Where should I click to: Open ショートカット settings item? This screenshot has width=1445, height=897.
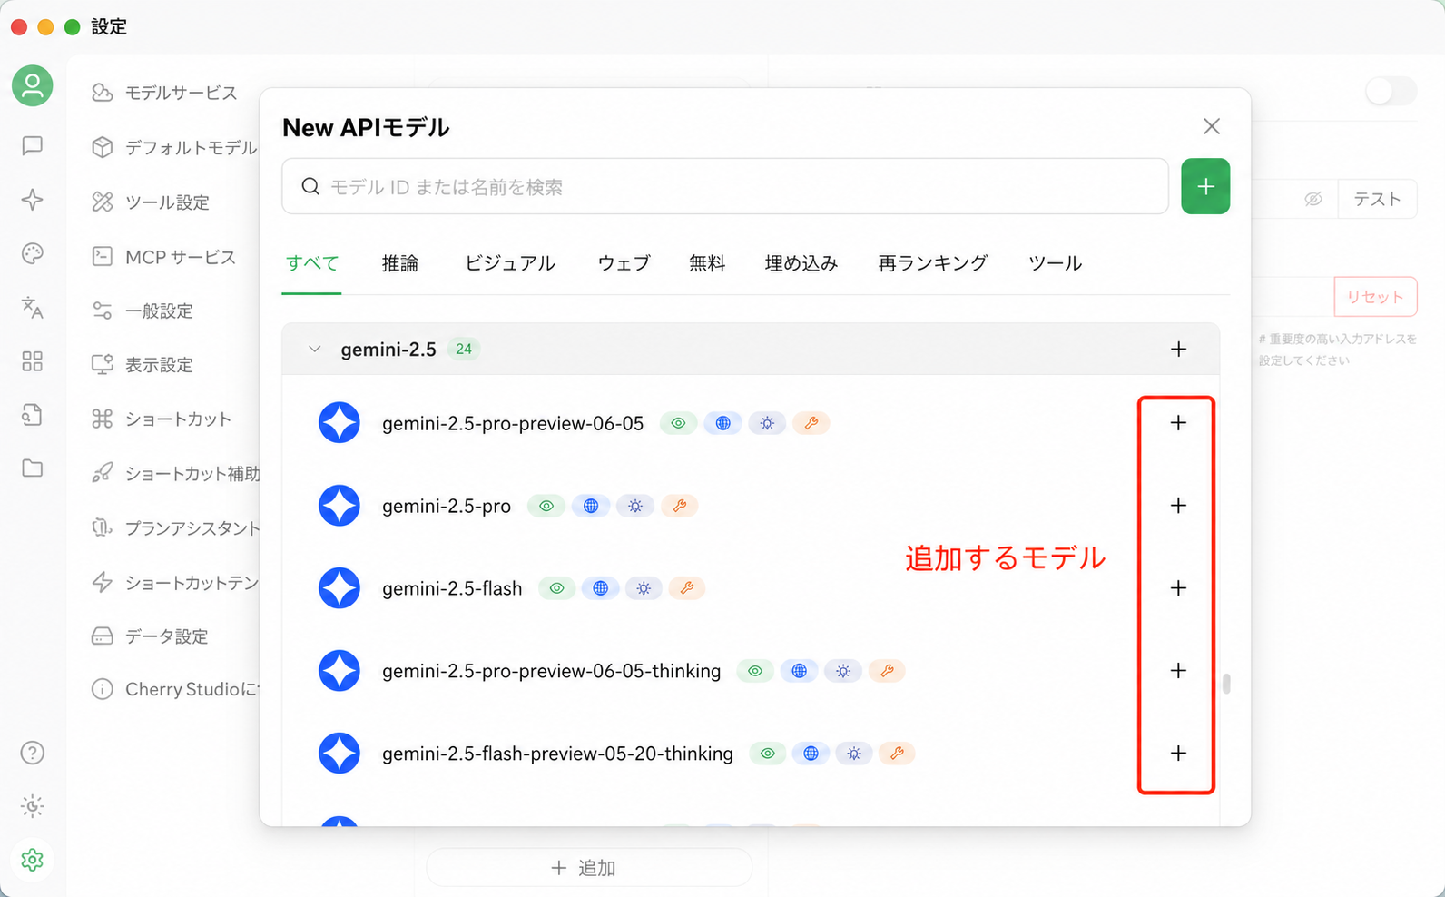162,419
